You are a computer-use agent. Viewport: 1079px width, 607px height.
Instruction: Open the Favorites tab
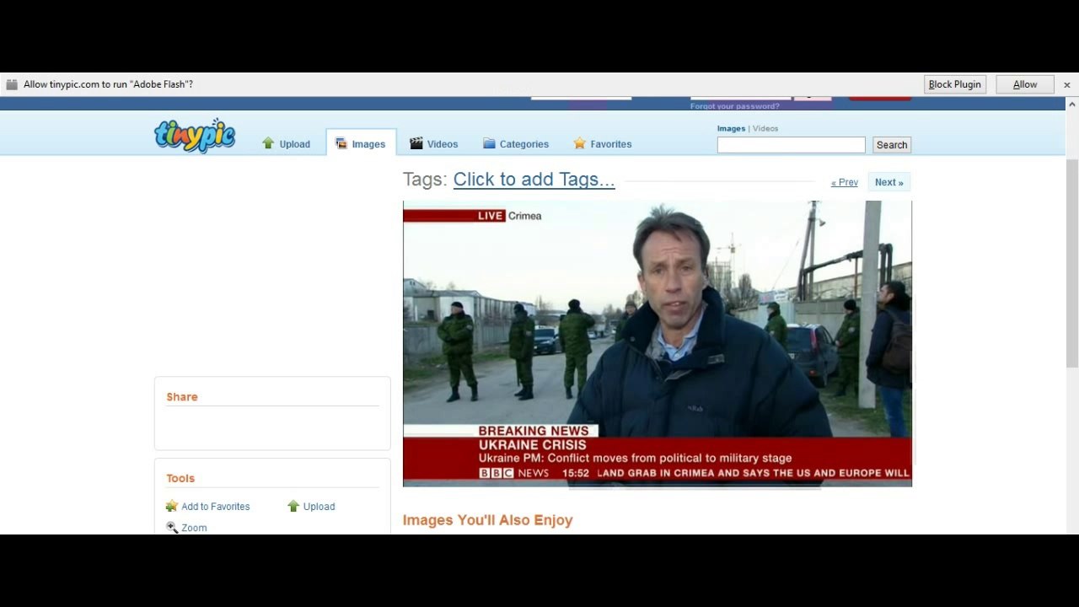pos(602,144)
